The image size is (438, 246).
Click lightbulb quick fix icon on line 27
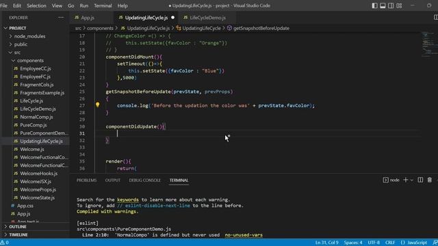(97, 105)
